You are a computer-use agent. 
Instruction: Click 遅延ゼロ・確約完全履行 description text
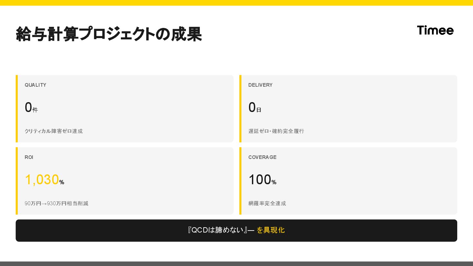point(276,131)
